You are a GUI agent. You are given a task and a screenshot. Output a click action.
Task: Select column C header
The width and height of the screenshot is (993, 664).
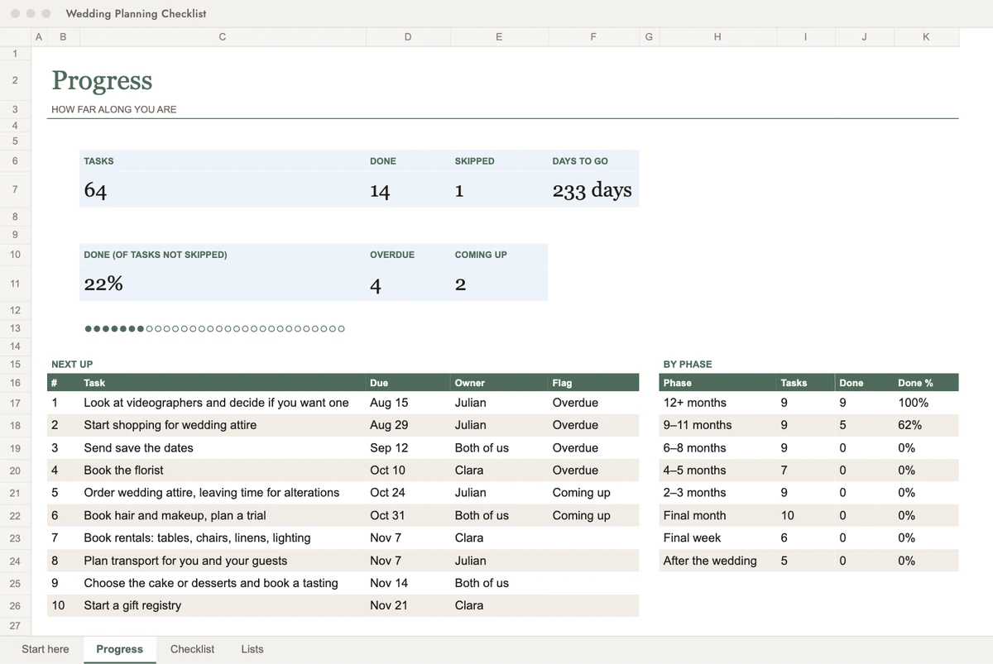point(222,36)
